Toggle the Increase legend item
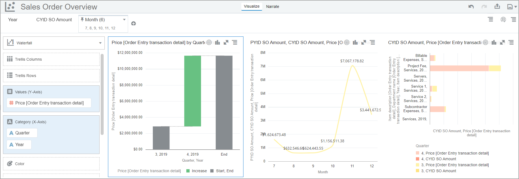 click(x=197, y=171)
